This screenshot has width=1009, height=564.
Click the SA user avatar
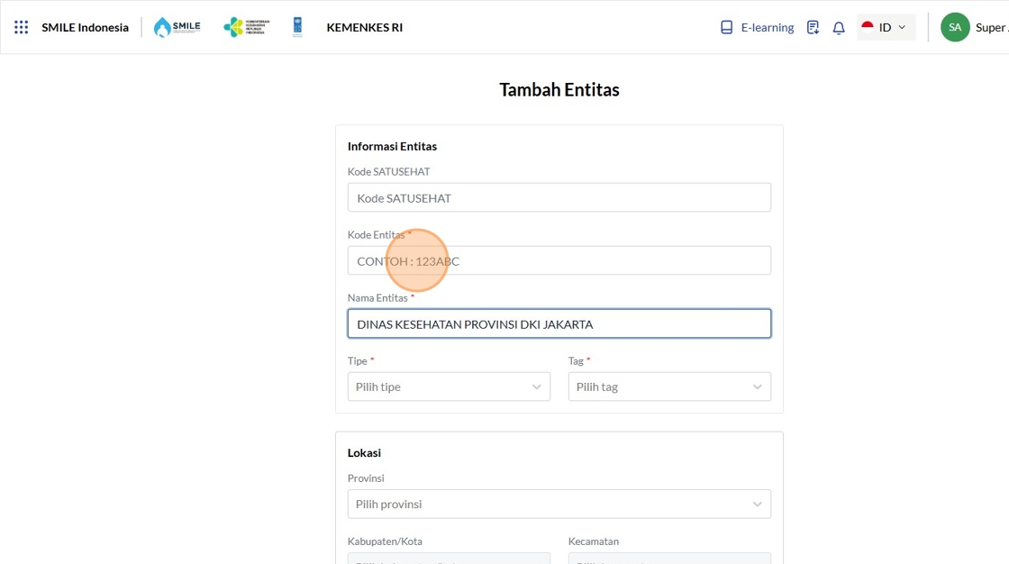955,27
